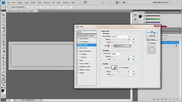The height and width of the screenshot is (102, 182).
Task: Open the Blend Mode dropdown
Action: coord(121,37)
